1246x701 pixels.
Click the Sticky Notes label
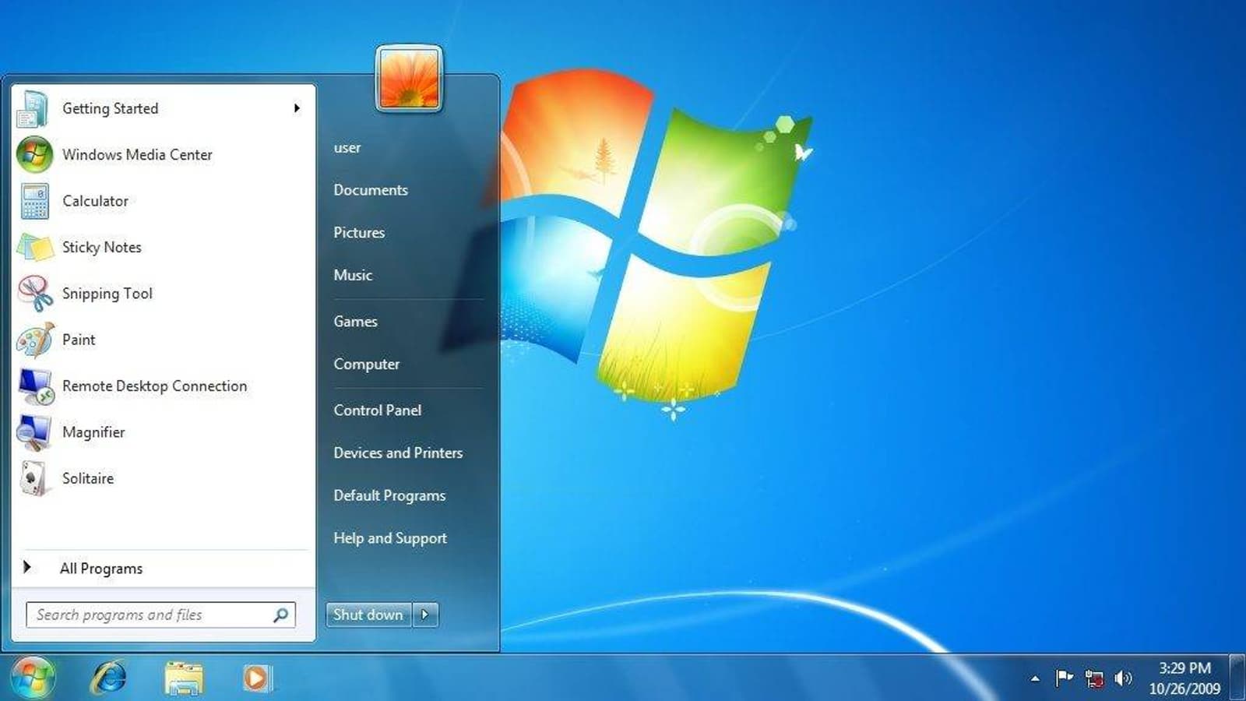tap(101, 248)
